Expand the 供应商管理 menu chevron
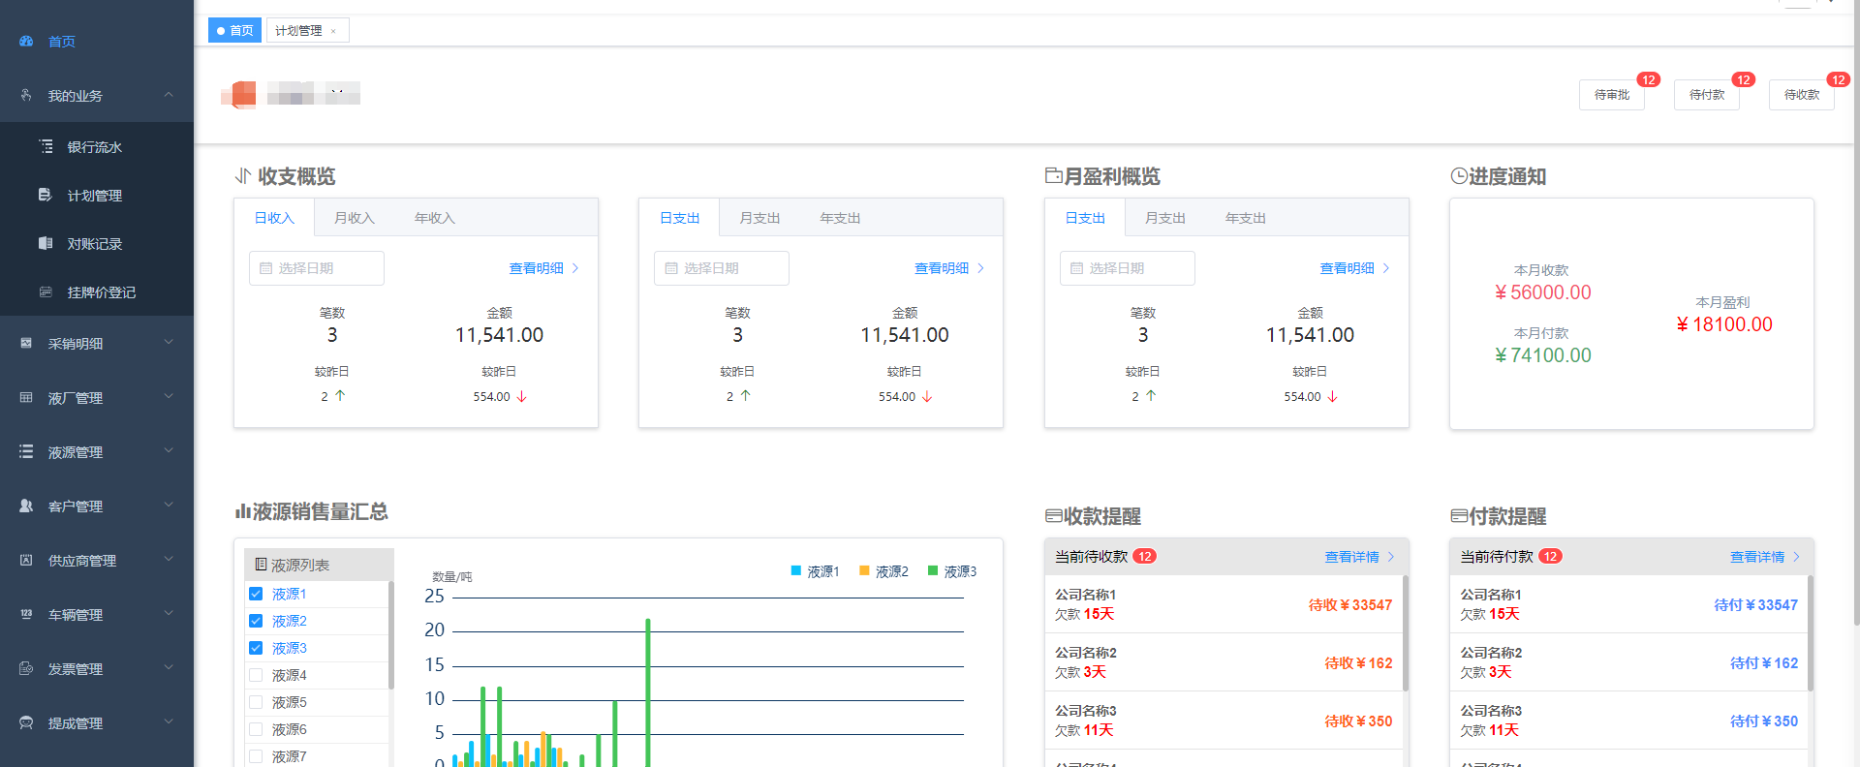The image size is (1860, 767). (x=169, y=560)
